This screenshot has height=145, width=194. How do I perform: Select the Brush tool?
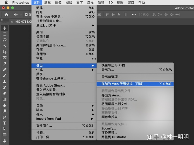5,75
